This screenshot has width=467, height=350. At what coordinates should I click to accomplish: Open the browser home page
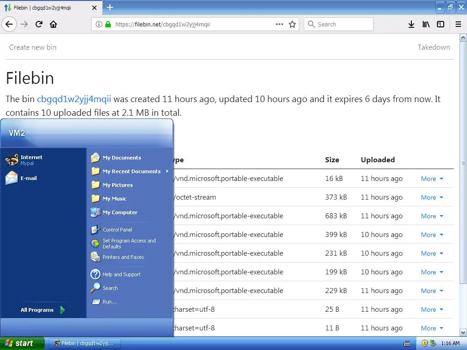pos(53,24)
